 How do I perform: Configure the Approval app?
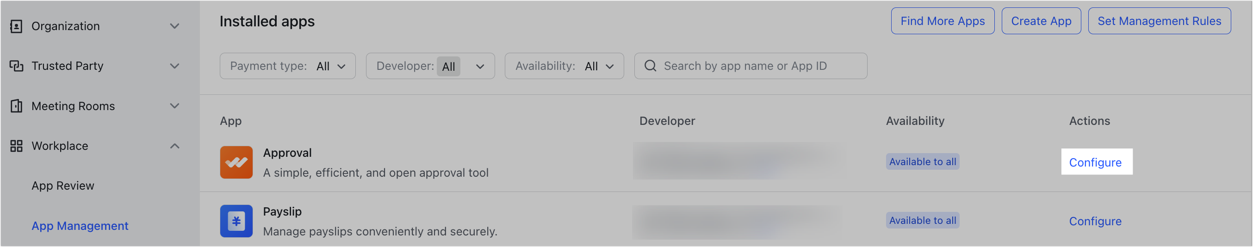[1095, 162]
